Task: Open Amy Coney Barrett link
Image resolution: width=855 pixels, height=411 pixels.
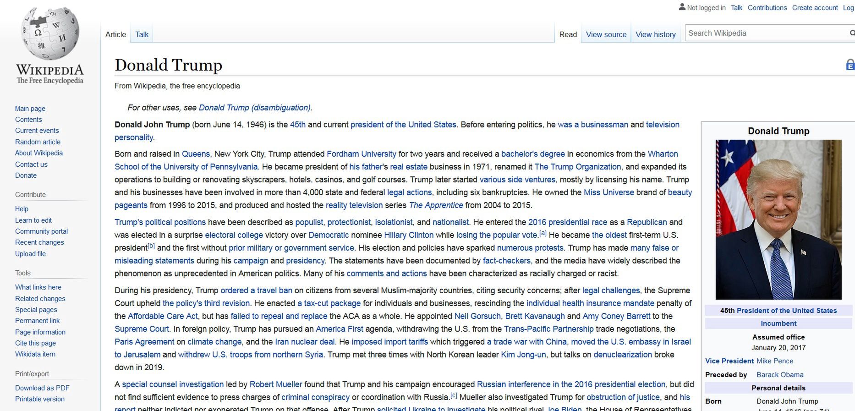Action: pos(616,316)
